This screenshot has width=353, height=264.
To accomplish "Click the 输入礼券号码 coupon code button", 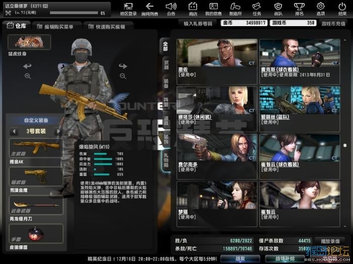I will [198, 23].
